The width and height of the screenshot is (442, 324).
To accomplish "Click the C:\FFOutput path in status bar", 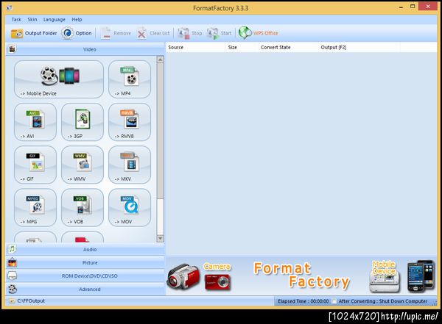I will click(31, 300).
